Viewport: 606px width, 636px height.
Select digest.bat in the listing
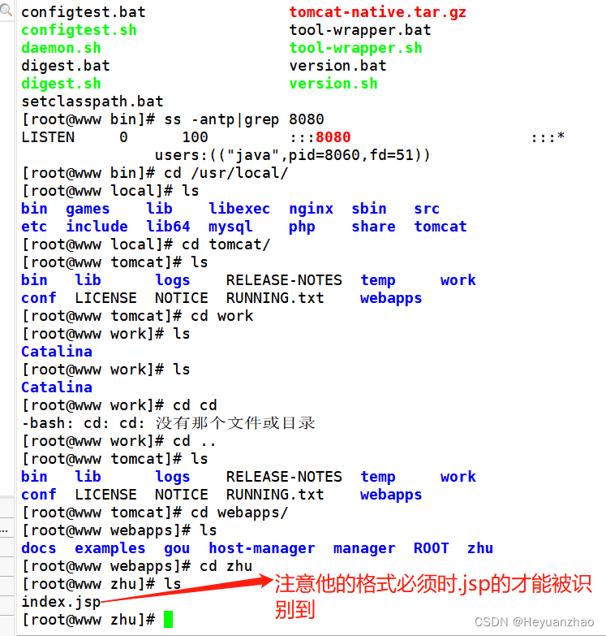point(66,65)
